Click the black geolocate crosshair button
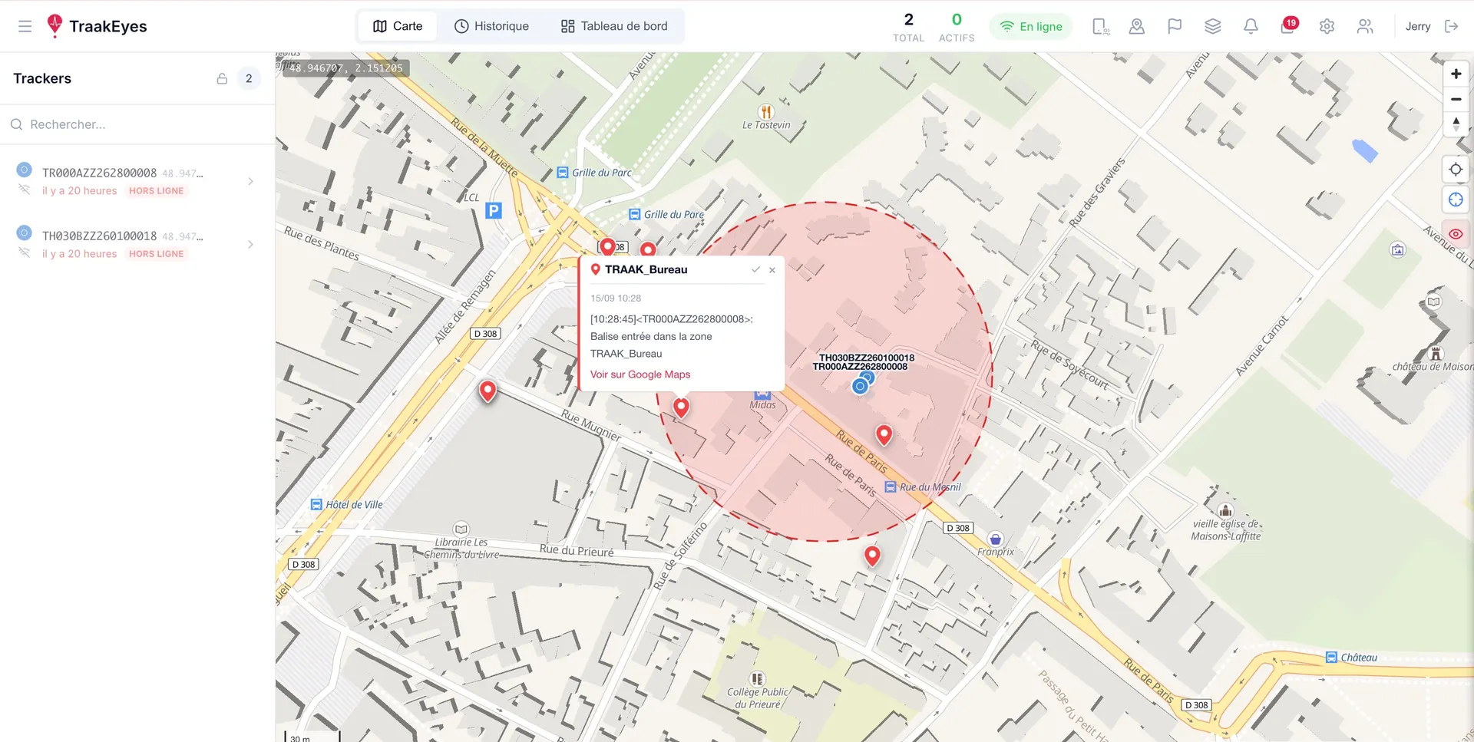 [1456, 170]
